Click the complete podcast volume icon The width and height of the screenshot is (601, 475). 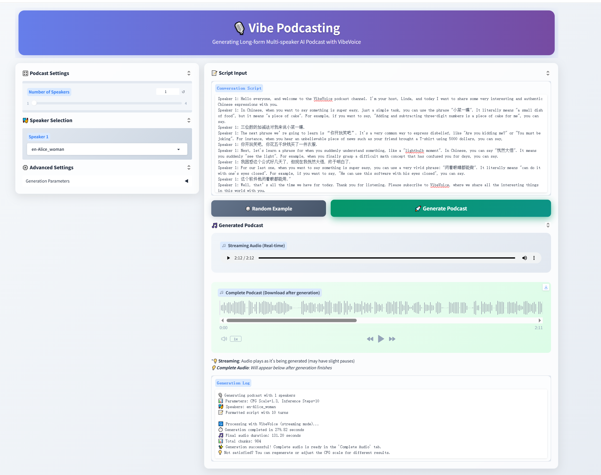point(224,339)
